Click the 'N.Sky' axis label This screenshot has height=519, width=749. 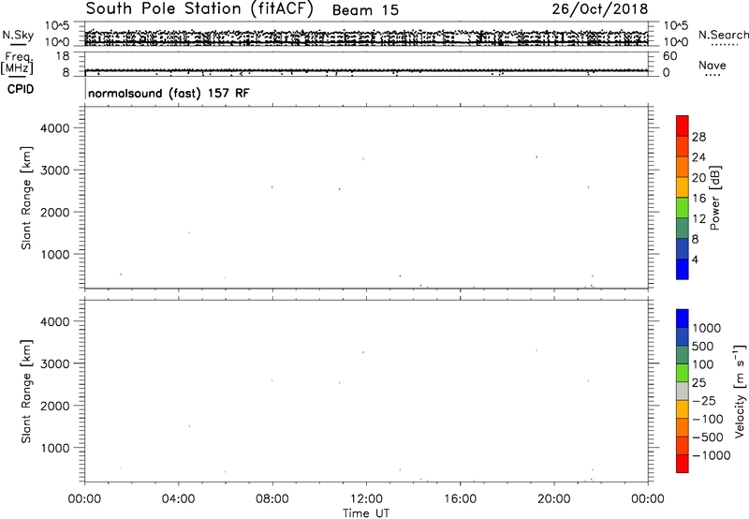click(18, 35)
